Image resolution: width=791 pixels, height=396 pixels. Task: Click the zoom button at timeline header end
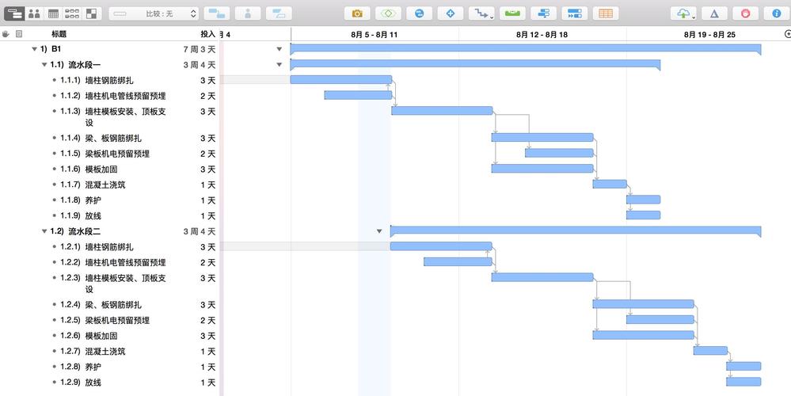pos(787,34)
